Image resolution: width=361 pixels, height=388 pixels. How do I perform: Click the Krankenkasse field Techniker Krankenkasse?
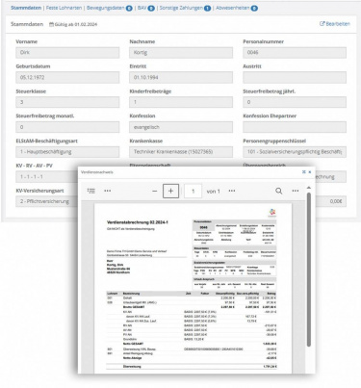click(181, 152)
